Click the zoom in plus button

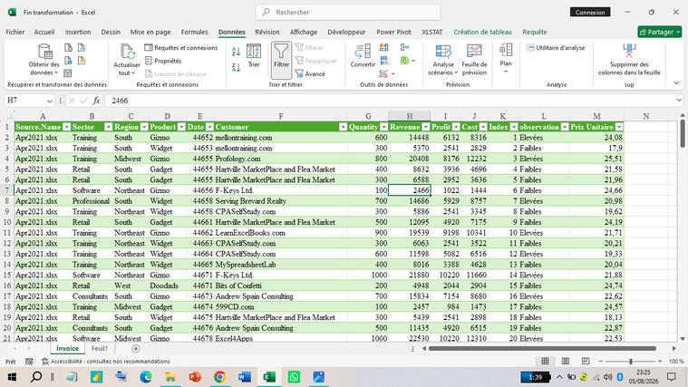(660, 361)
